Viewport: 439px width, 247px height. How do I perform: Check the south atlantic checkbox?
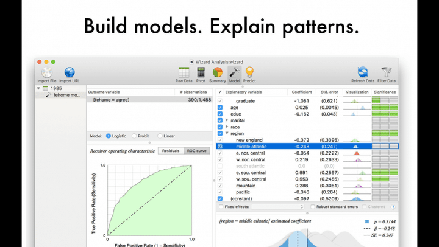[x=220, y=166]
